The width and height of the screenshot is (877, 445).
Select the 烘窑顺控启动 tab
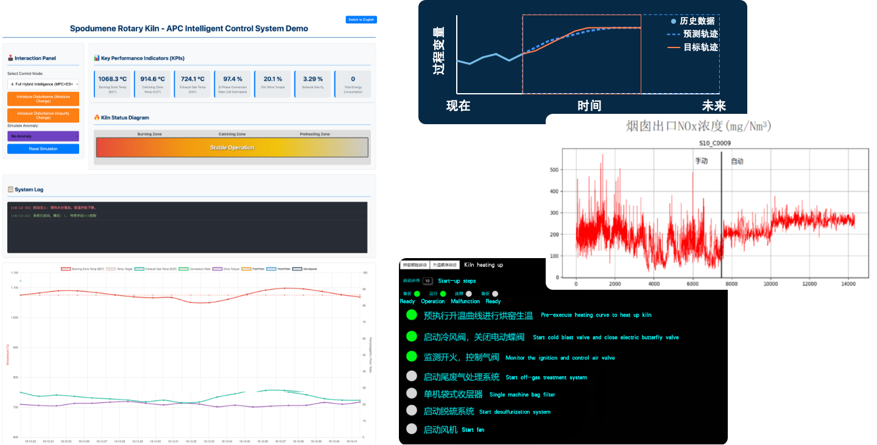415,265
